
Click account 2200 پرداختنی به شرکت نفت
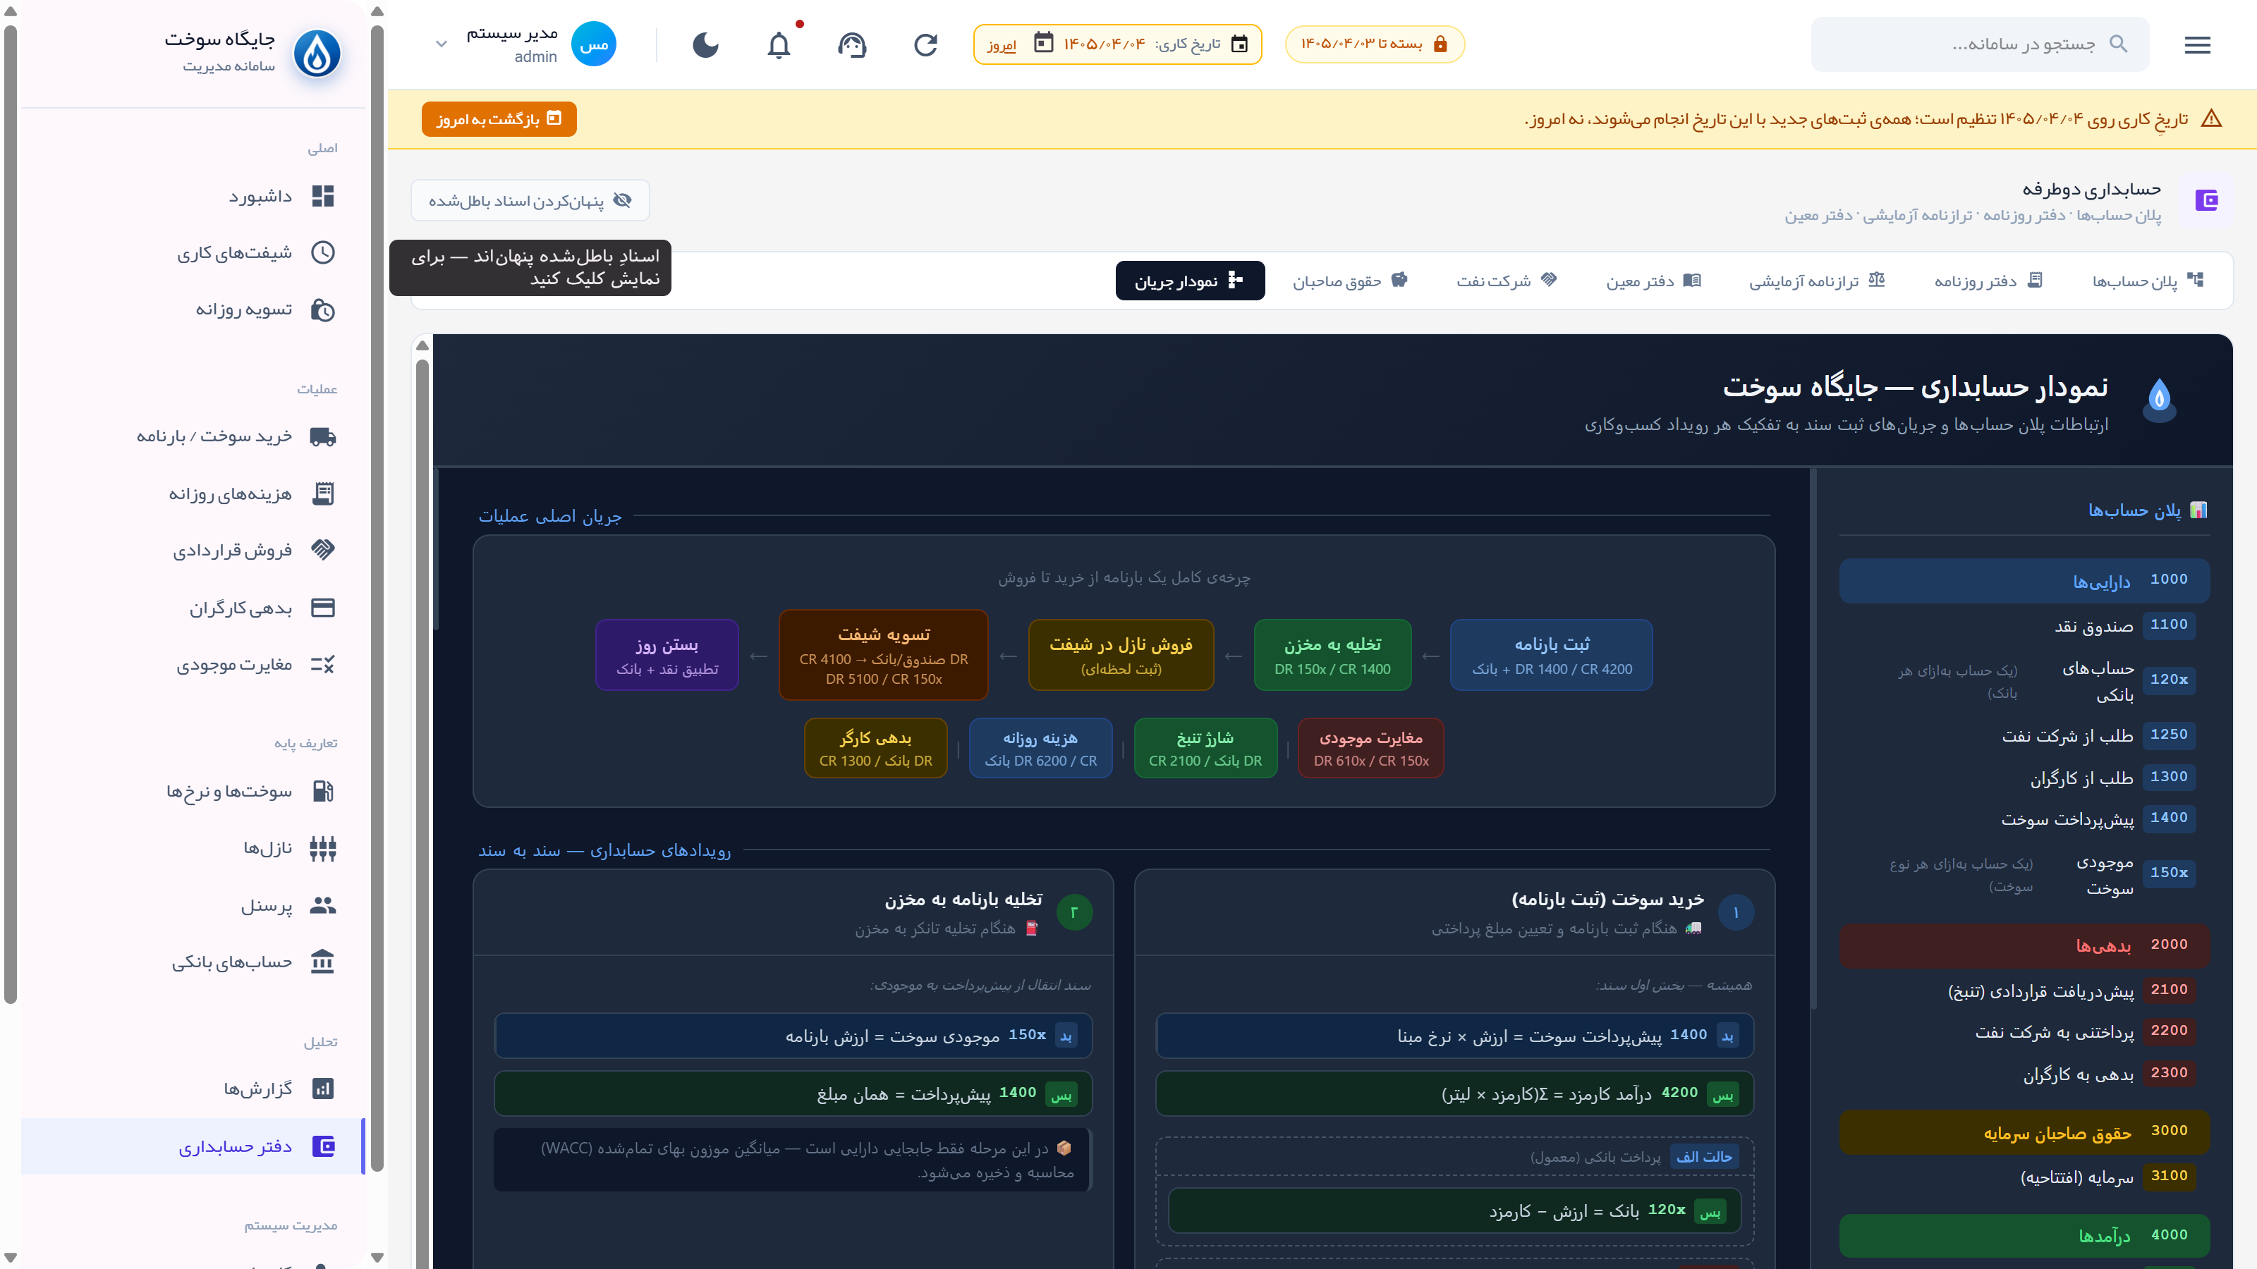click(x=2024, y=1031)
